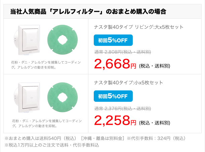The image size is (205, 152).
Task: Click 税込1万円以上 free shipping note
Action: [52, 145]
